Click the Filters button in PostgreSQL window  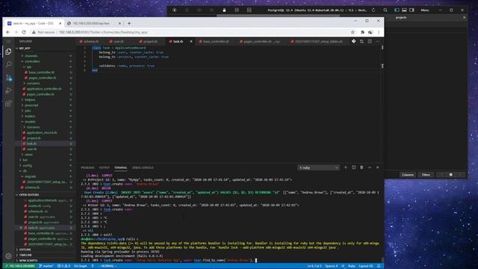pos(426,175)
